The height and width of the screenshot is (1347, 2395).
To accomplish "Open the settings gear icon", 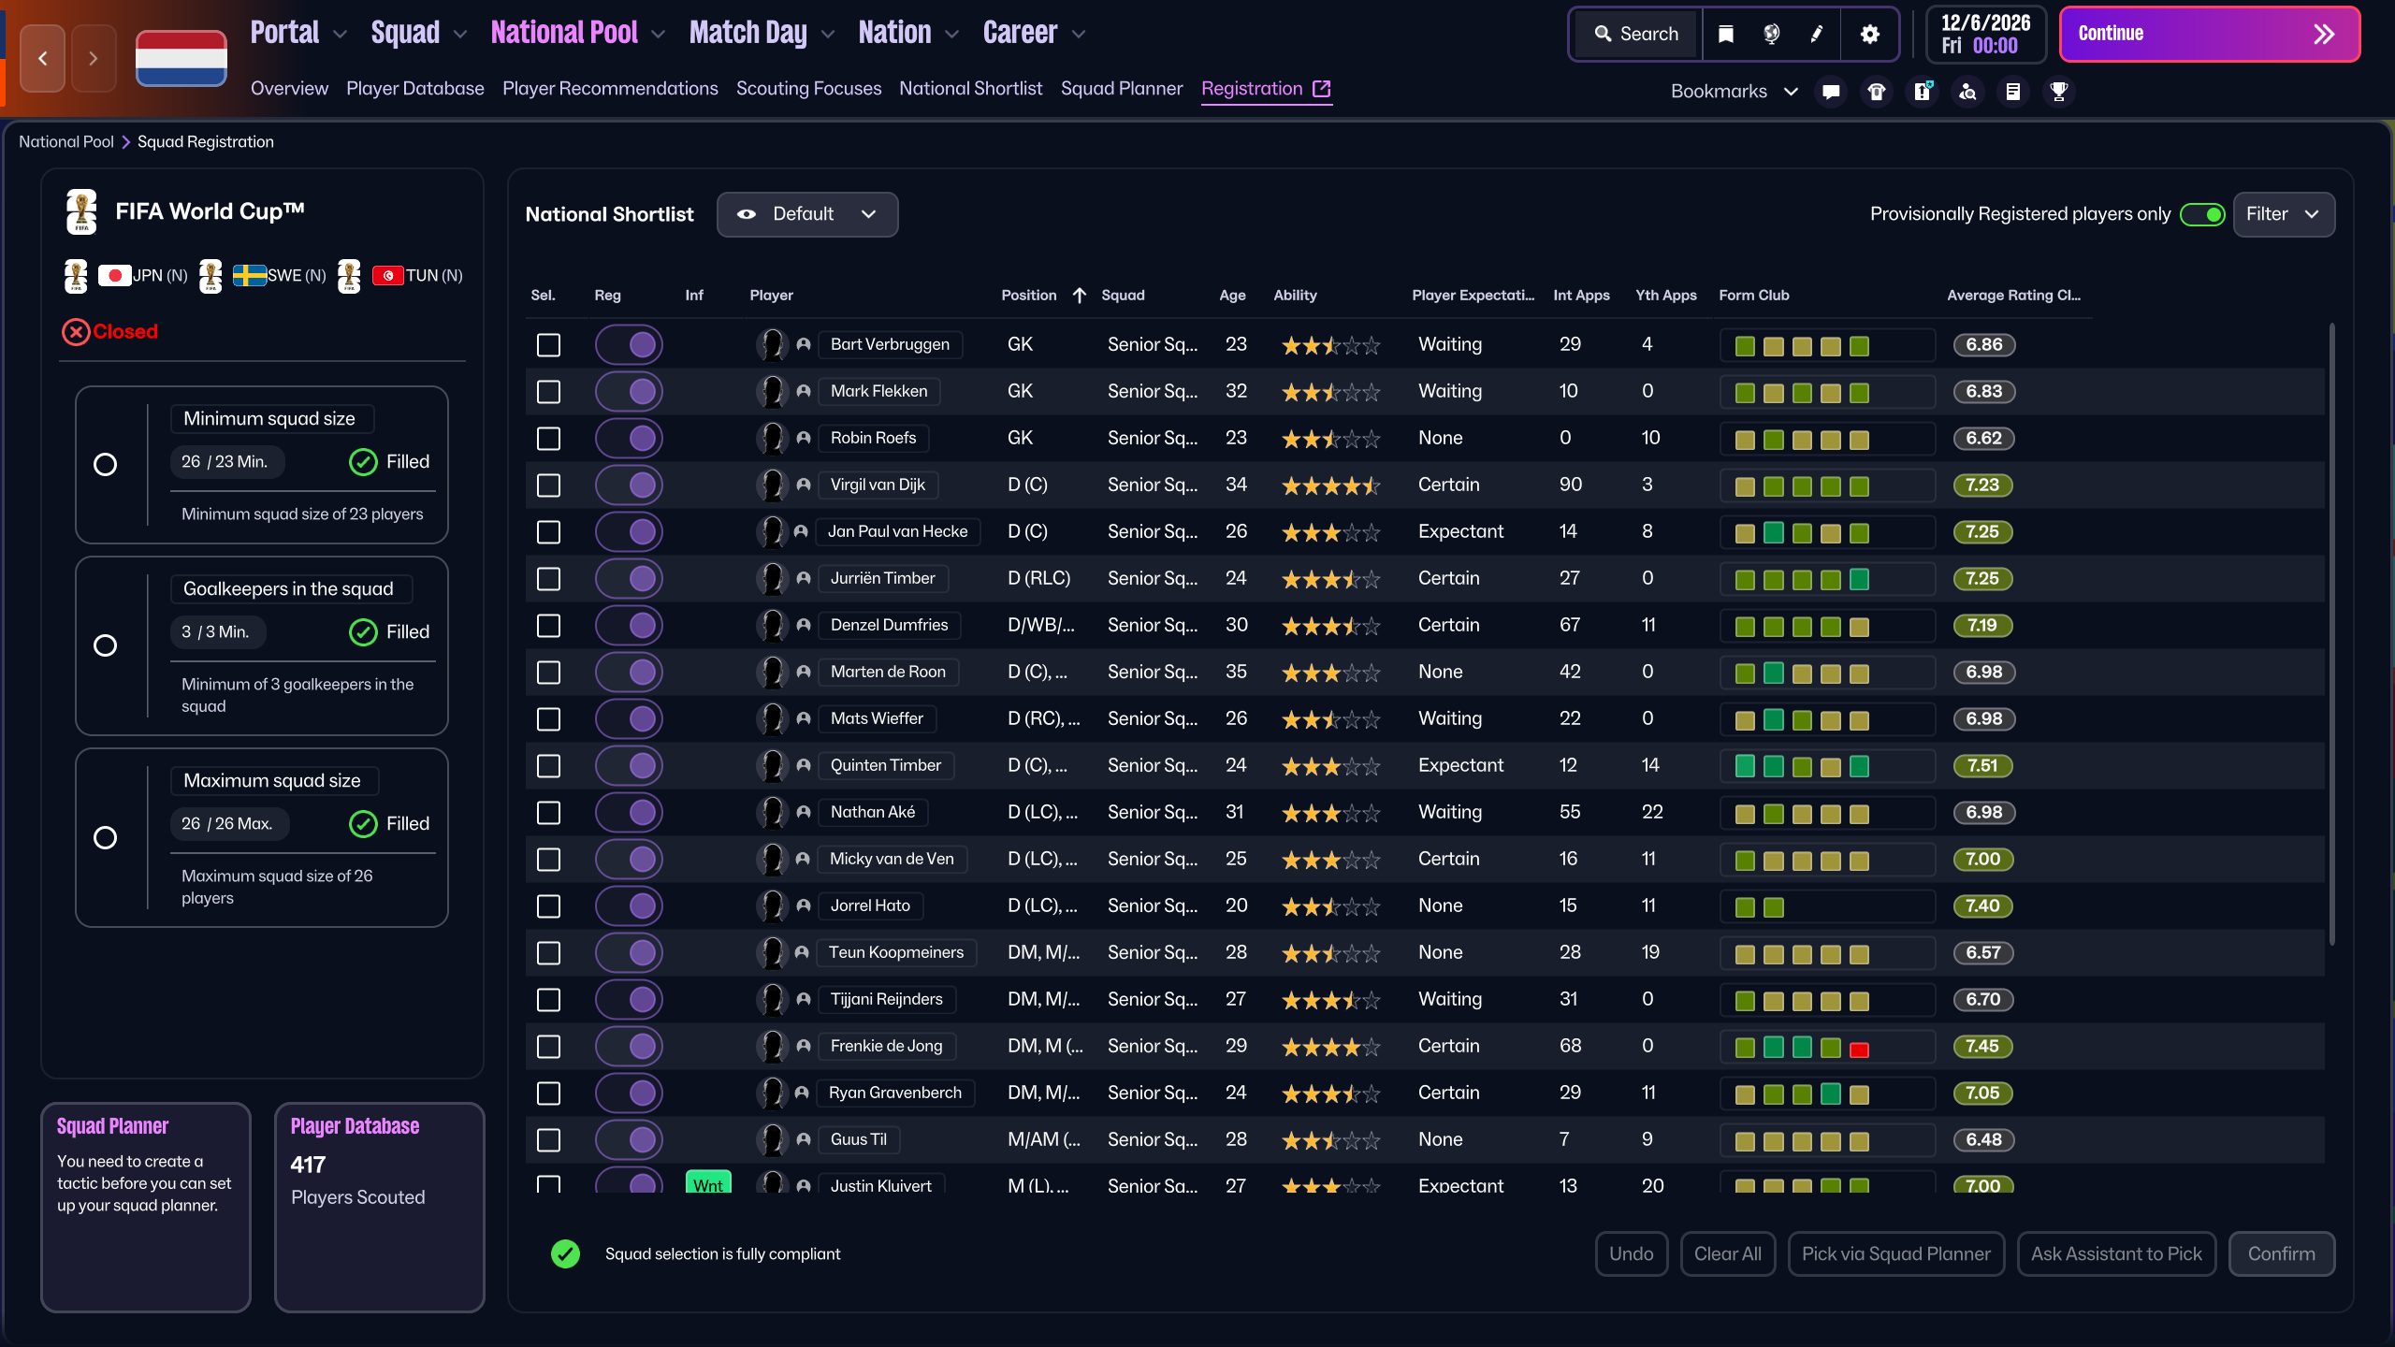I will [1869, 35].
